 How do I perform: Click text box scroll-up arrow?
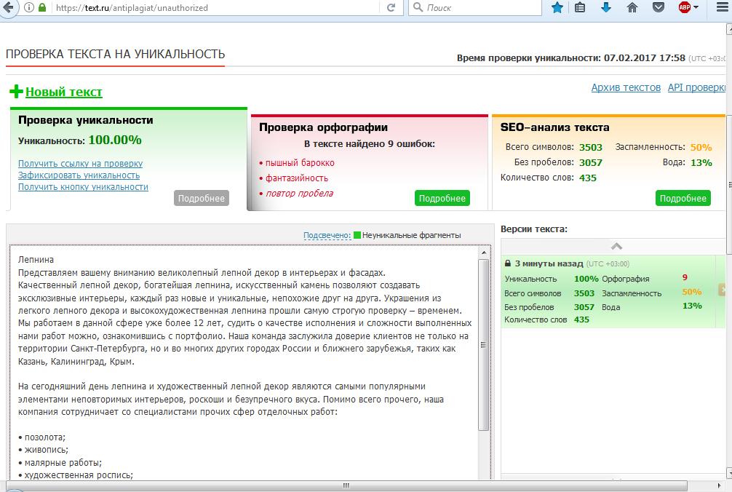click(484, 252)
